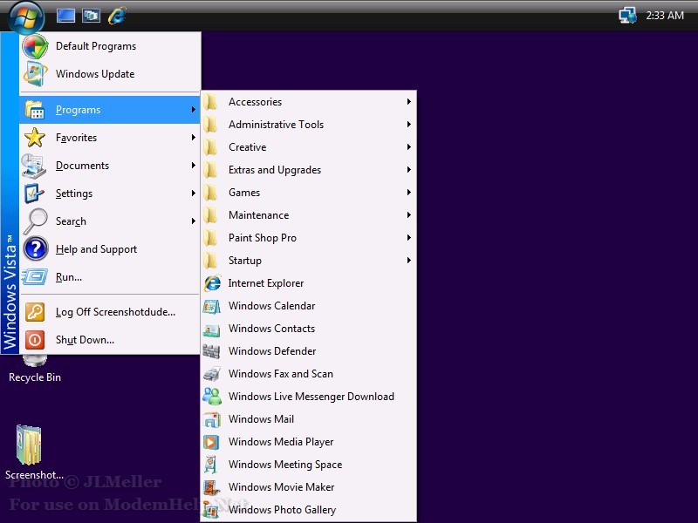This screenshot has height=523, width=698.
Task: Open Windows Photo Gallery
Action: [281, 510]
